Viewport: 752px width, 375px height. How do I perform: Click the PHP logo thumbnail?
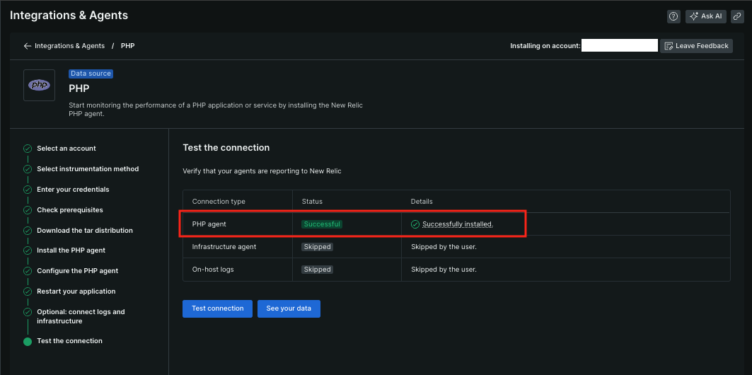[39, 85]
